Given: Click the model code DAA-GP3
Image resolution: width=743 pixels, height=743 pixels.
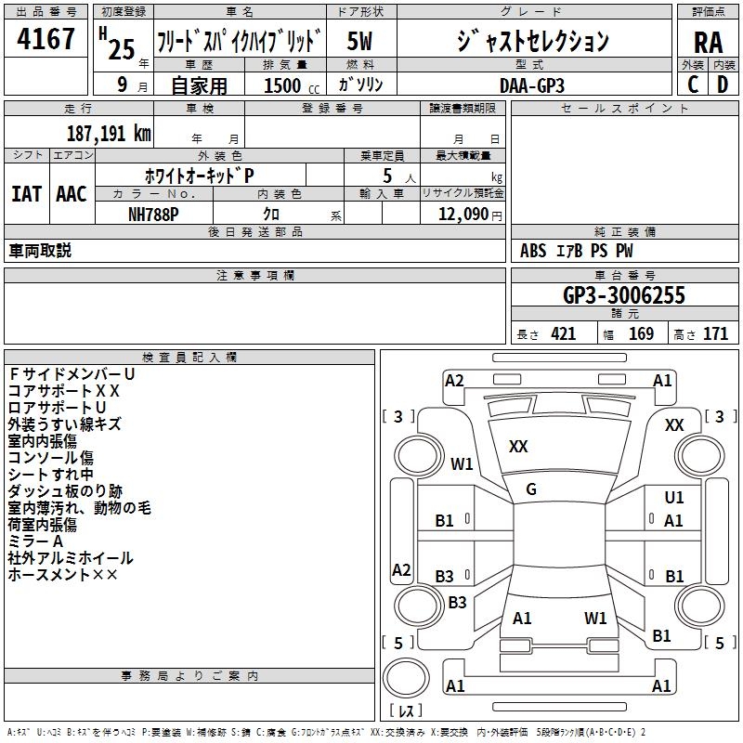Looking at the screenshot, I should pos(531,84).
